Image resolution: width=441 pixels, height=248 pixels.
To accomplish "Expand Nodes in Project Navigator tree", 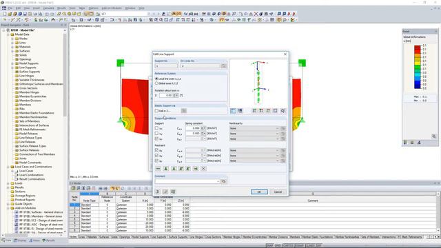I will pos(12,39).
